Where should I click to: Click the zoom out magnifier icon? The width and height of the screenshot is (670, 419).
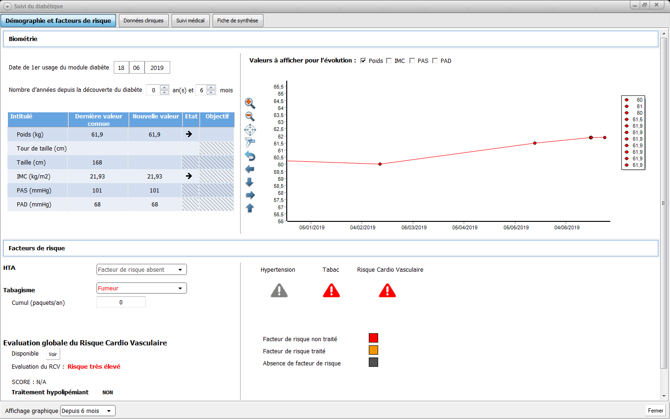pos(250,117)
